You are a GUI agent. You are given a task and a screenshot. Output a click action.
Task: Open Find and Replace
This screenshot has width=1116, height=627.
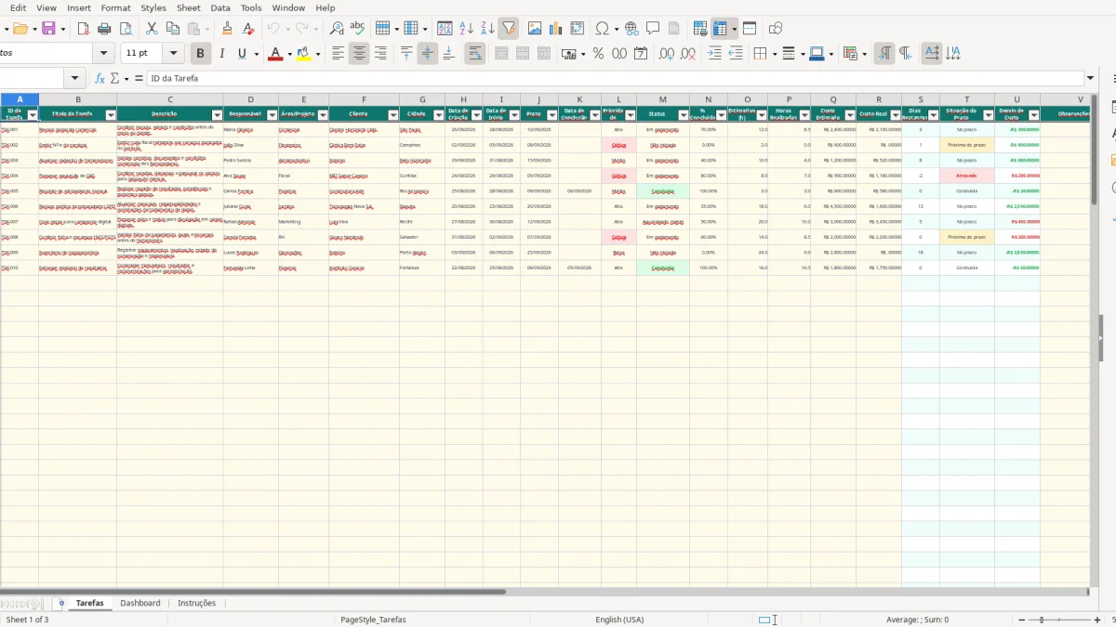337,29
